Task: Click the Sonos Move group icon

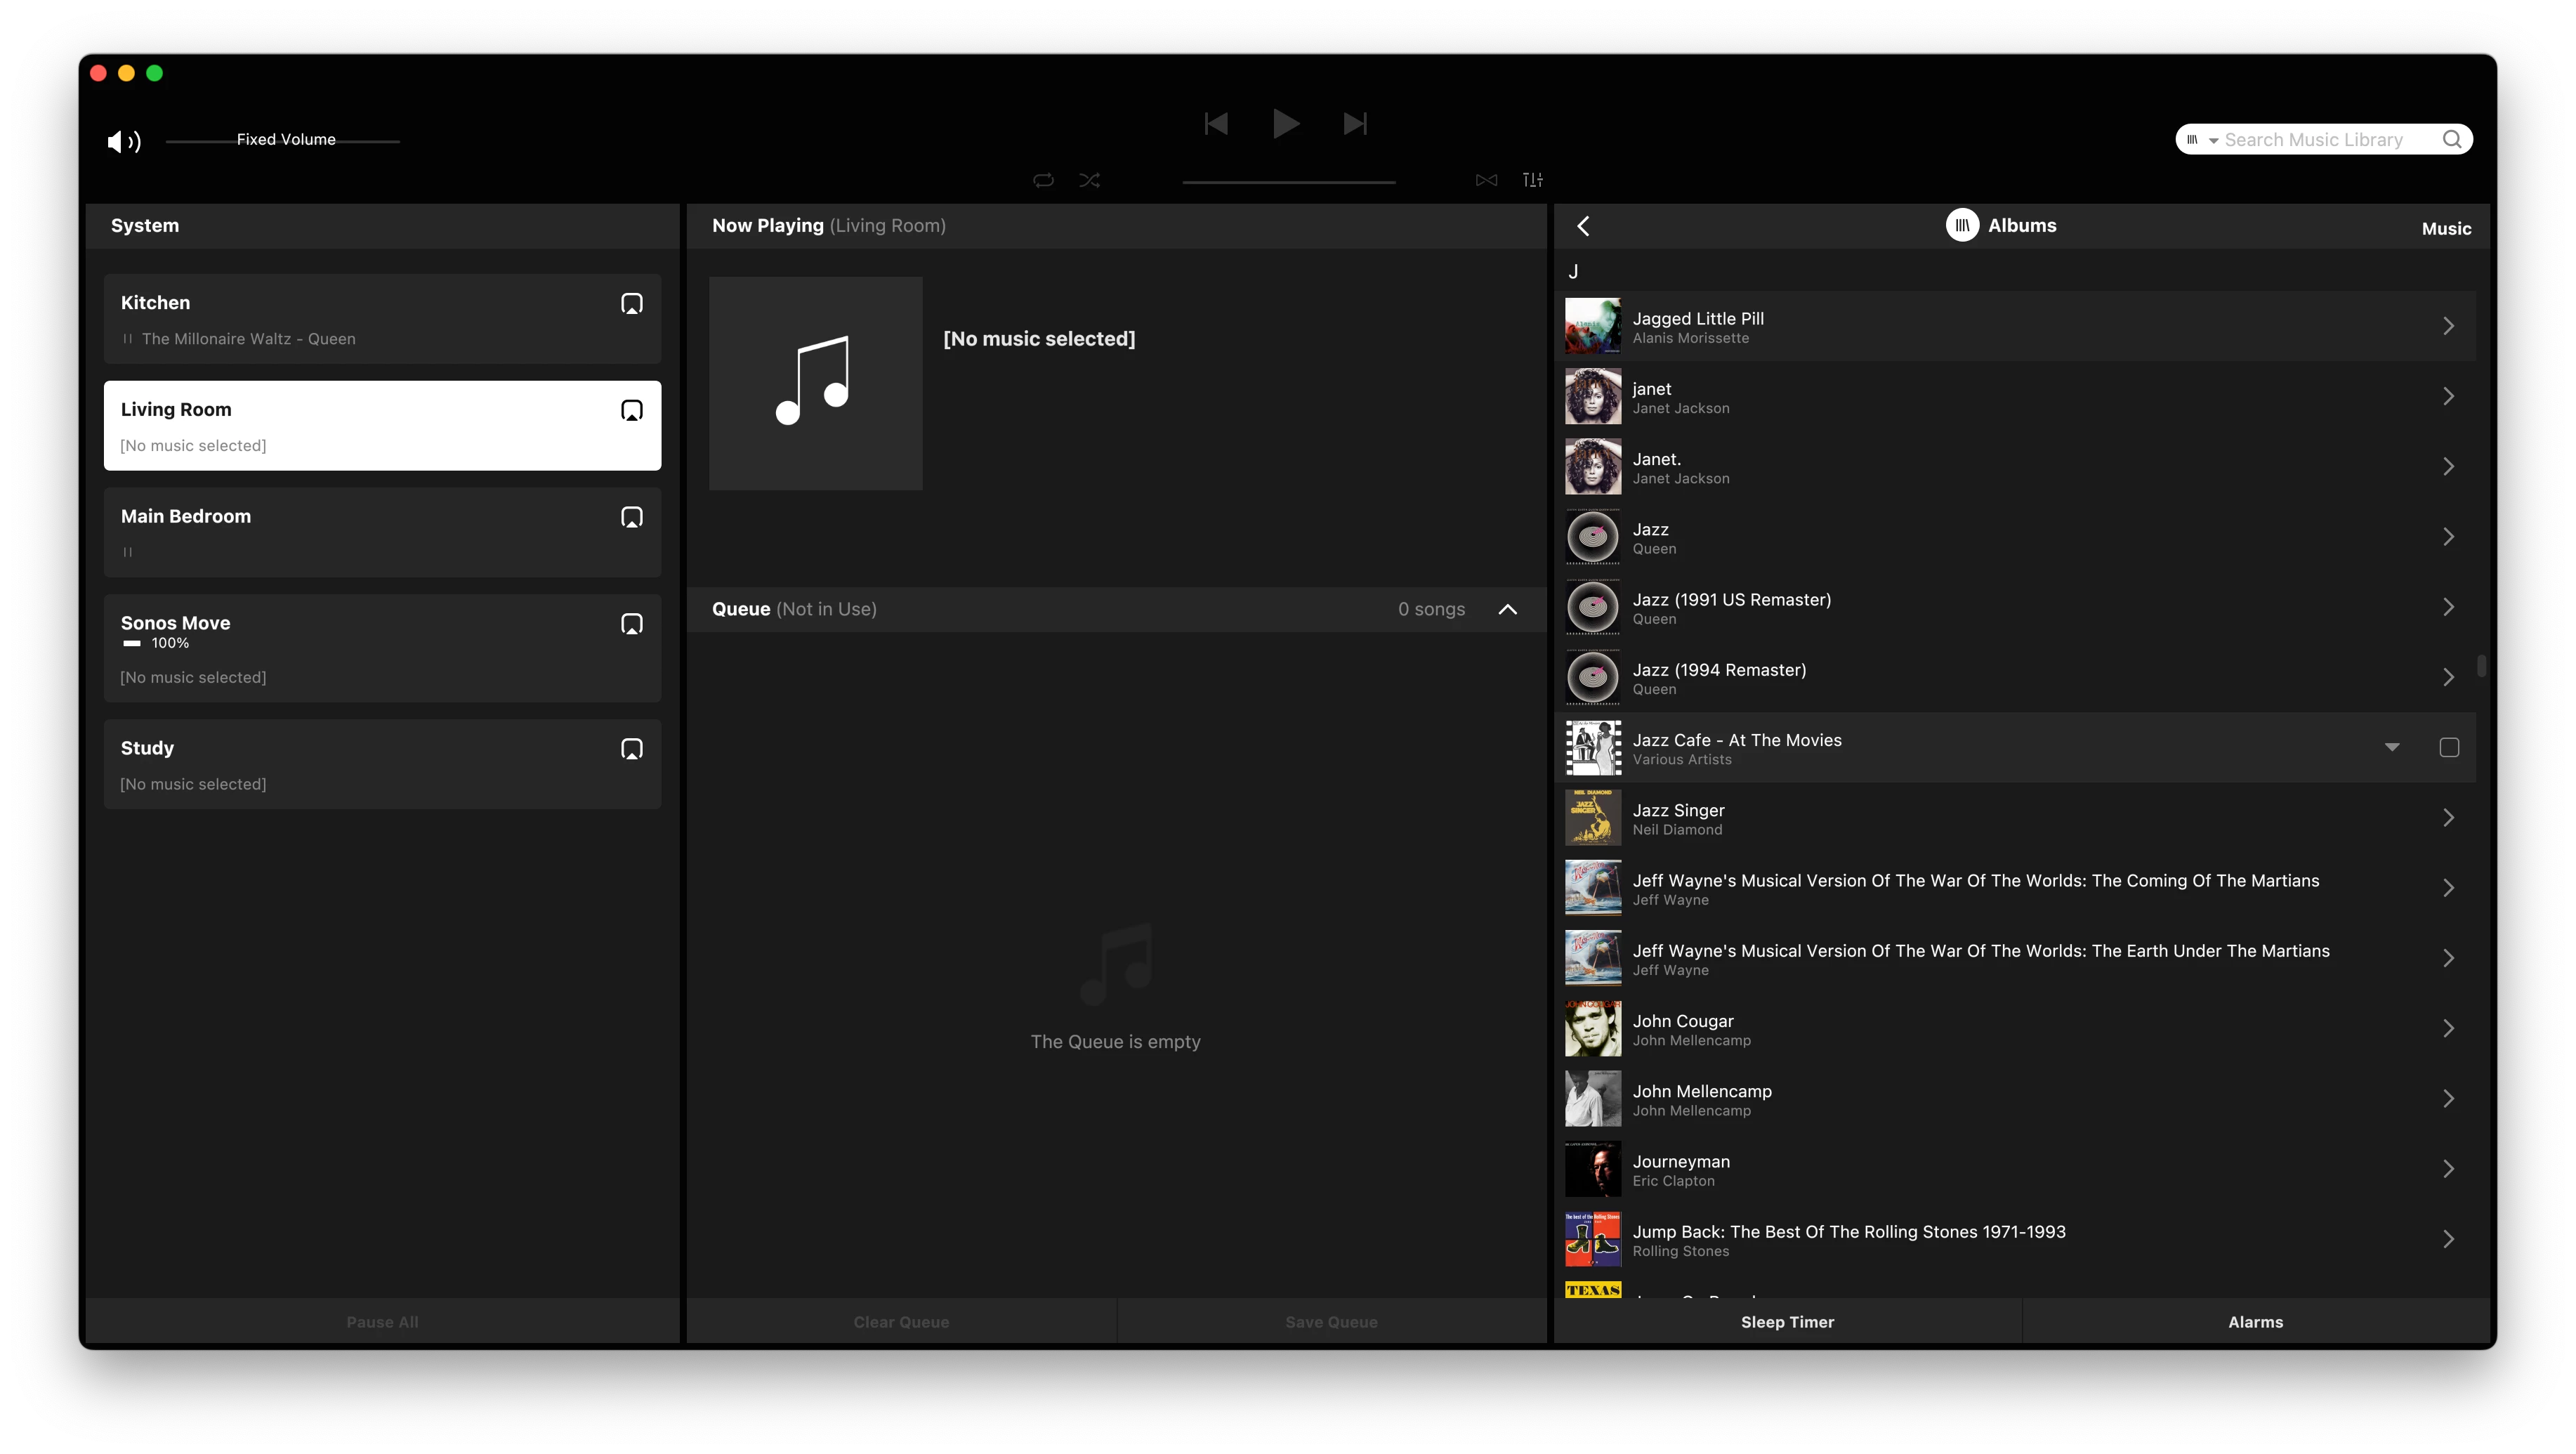Action: click(x=632, y=624)
